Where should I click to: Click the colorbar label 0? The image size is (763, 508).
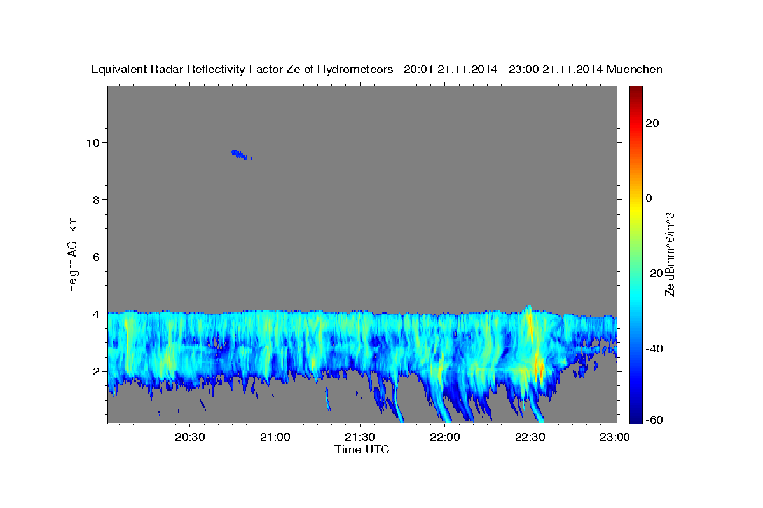[649, 198]
